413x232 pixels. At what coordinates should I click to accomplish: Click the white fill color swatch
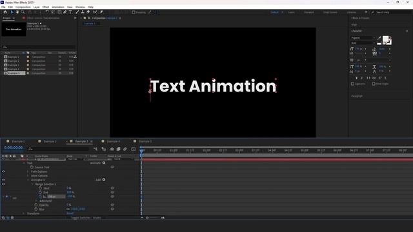[x=385, y=39]
